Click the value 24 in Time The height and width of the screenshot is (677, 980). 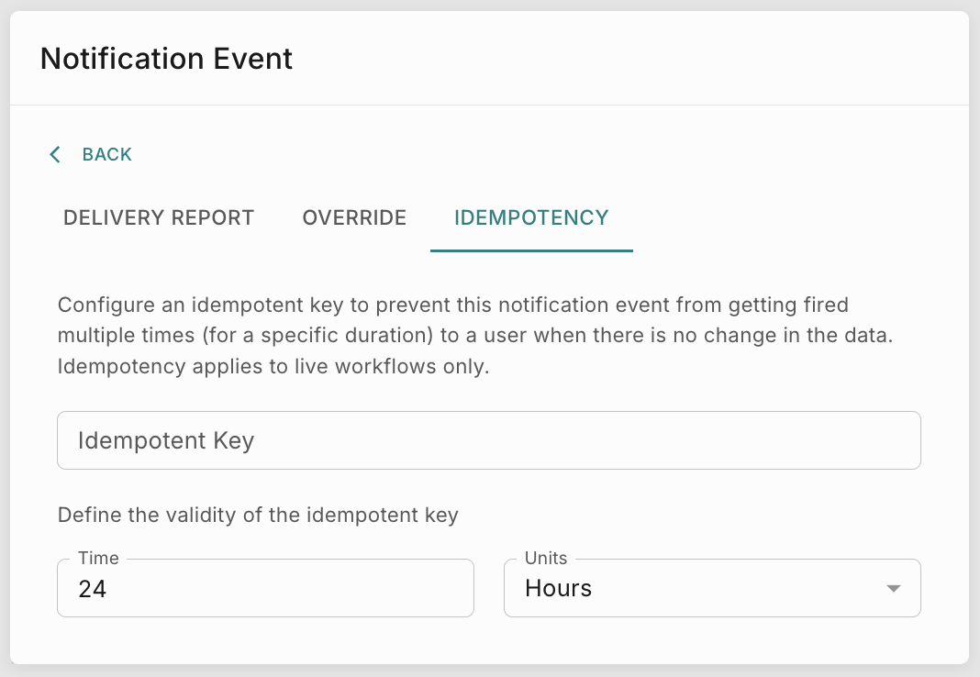pyautogui.click(x=93, y=589)
